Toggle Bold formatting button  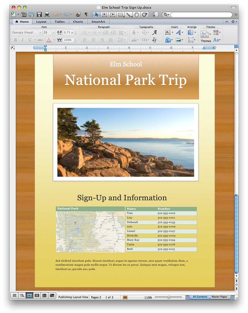pyautogui.click(x=15, y=40)
